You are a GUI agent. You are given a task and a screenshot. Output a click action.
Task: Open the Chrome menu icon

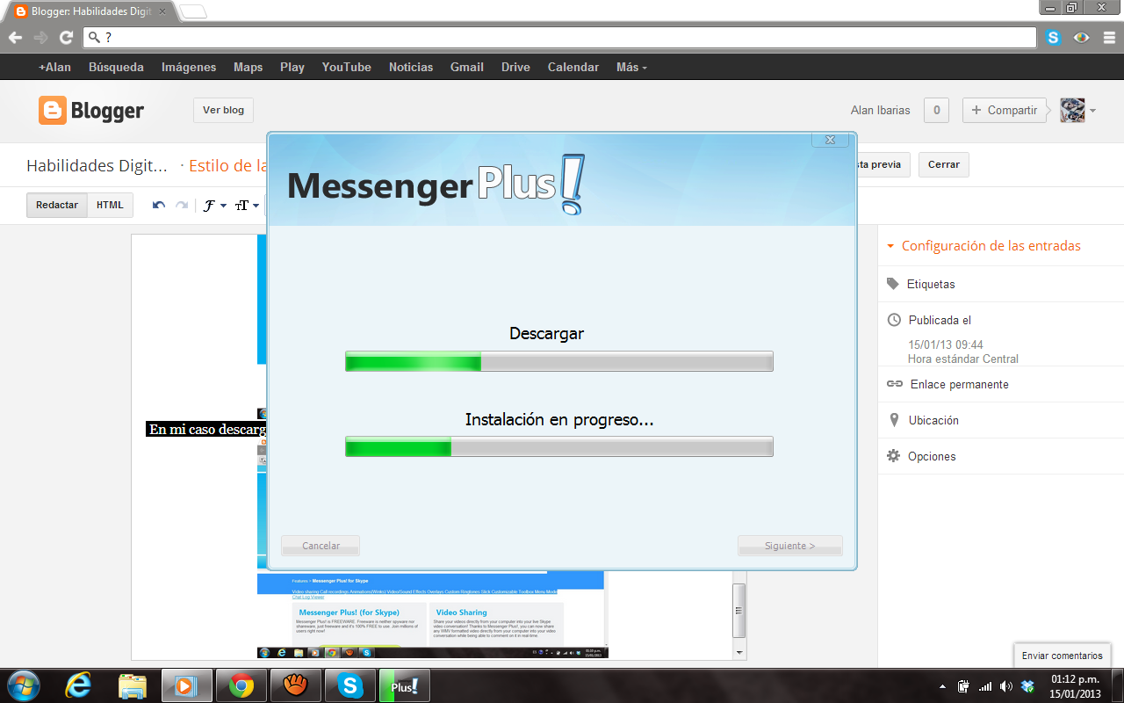coord(1109,38)
